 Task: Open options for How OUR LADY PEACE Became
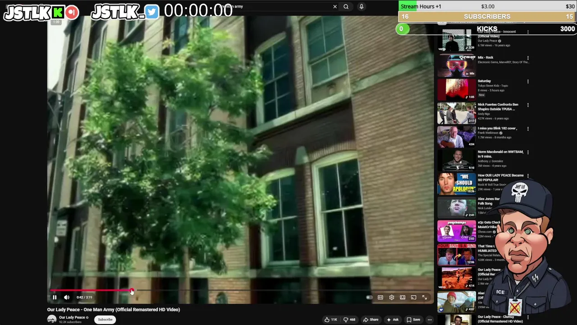tap(528, 176)
